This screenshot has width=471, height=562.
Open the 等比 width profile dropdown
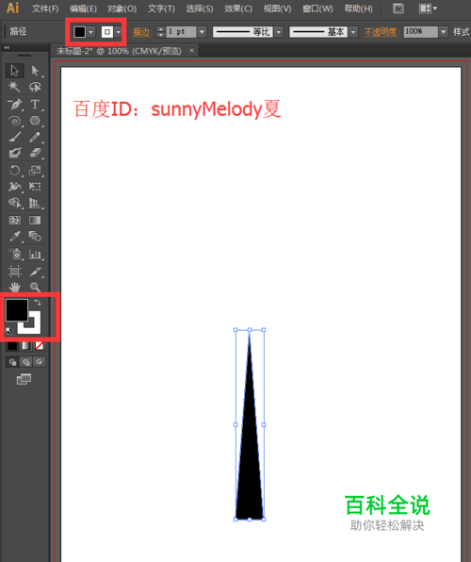279,32
